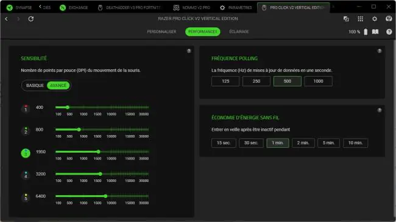
Task: Set sleep timeout to 30 sec.
Action: (x=251, y=143)
